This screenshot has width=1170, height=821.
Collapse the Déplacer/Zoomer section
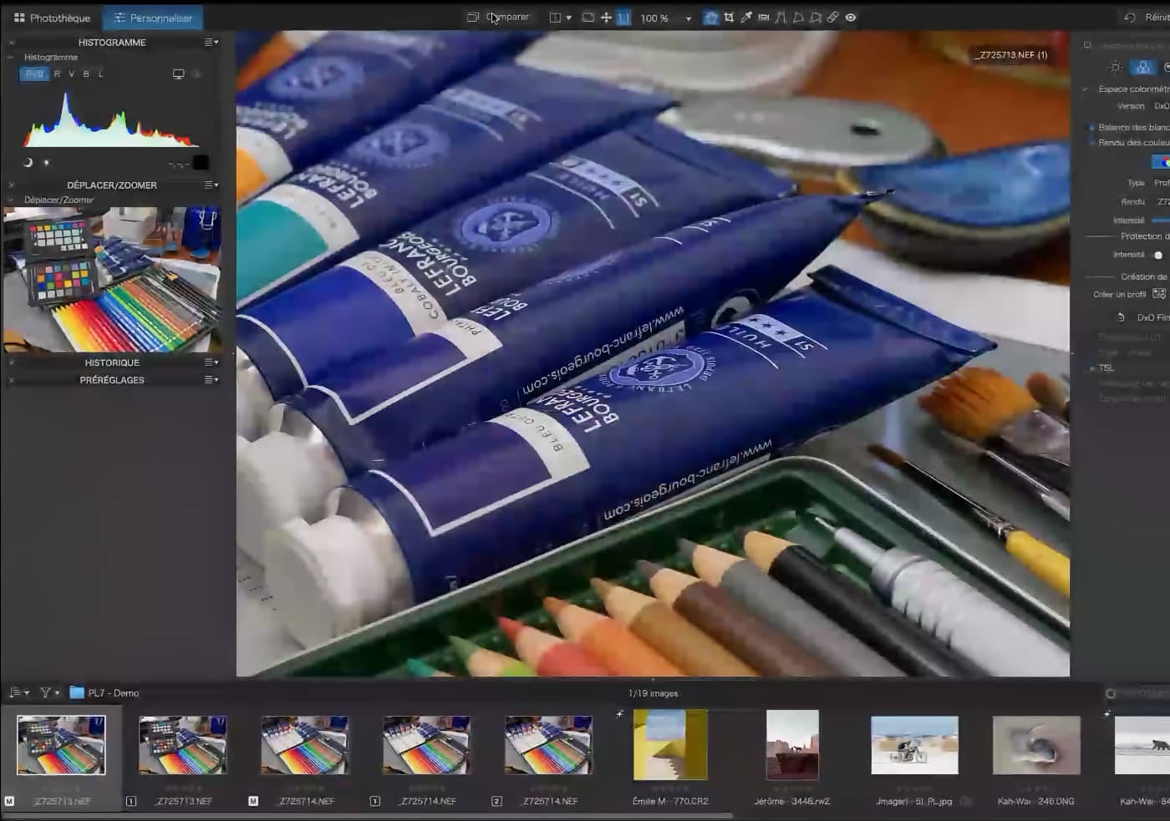(x=11, y=200)
